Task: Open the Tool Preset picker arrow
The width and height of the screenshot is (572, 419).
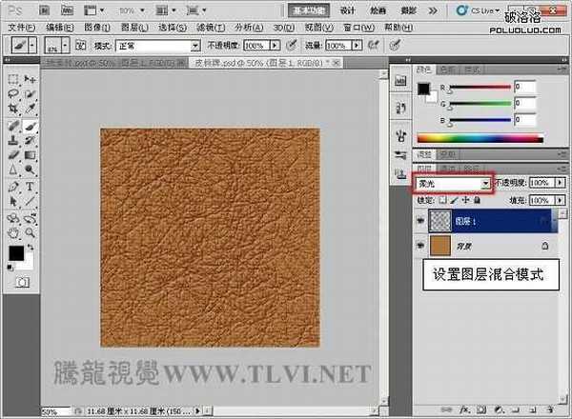Action: click(32, 46)
